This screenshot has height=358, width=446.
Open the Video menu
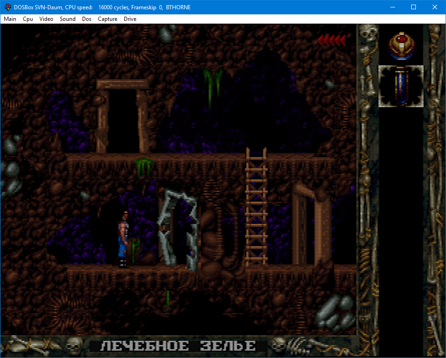tap(46, 19)
